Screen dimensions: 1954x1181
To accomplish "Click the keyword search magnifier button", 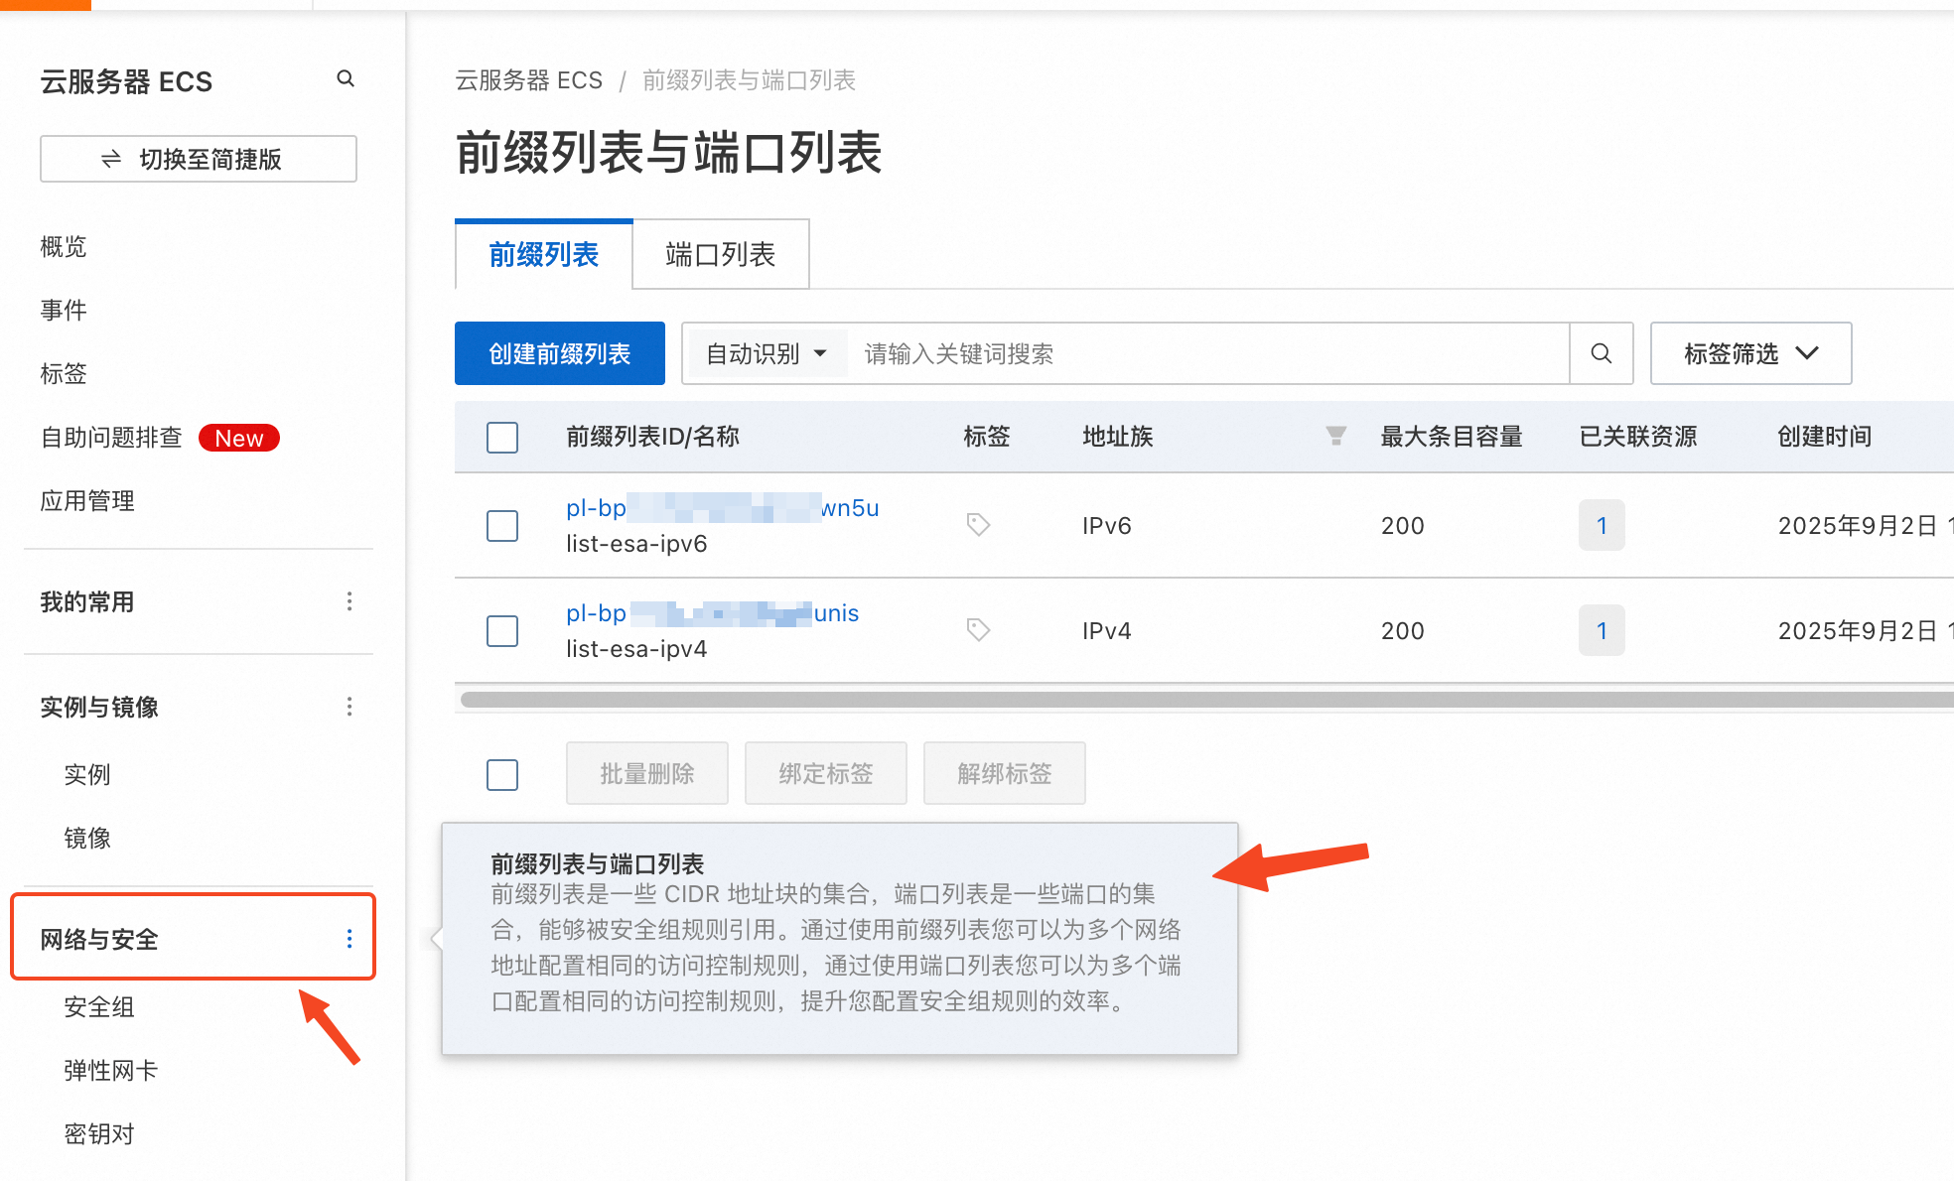I will pos(1601,353).
